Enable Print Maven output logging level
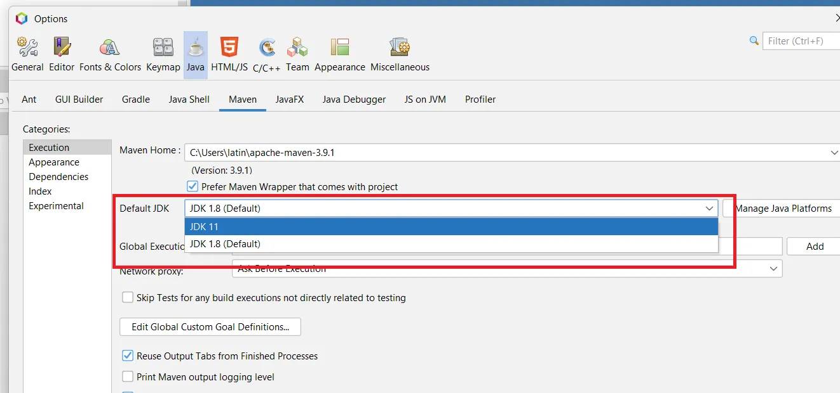Viewport: 840px width, 393px height. pyautogui.click(x=127, y=377)
